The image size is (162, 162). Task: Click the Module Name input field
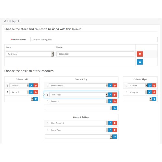tap(94, 40)
